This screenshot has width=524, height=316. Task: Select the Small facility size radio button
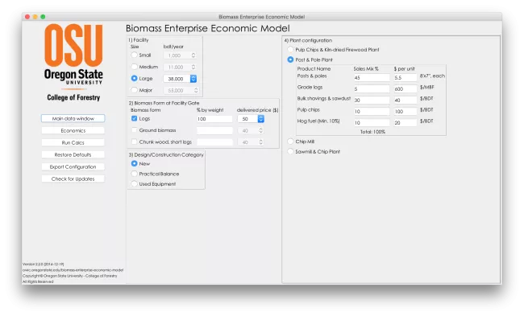click(134, 55)
